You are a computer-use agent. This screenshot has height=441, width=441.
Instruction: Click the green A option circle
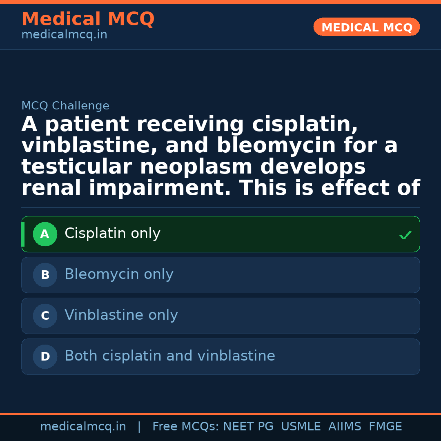pyautogui.click(x=45, y=234)
